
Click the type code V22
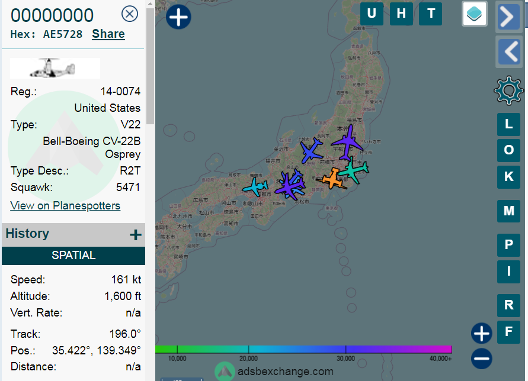pyautogui.click(x=130, y=125)
